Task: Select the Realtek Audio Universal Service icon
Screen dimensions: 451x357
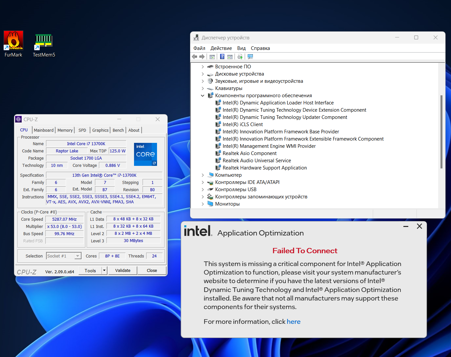Action: pos(218,161)
